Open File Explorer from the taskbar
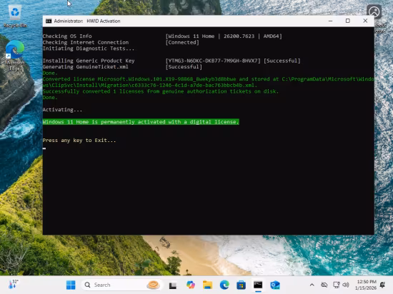The image size is (393, 294). (207, 285)
